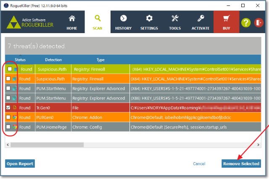Image resolution: width=269 pixels, height=179 pixels.
Task: Check the PUM.HomePage Chrome Config checkbox
Action: (9, 127)
